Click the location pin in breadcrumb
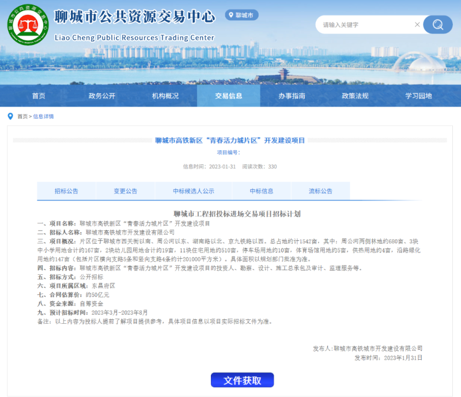 coord(10,116)
